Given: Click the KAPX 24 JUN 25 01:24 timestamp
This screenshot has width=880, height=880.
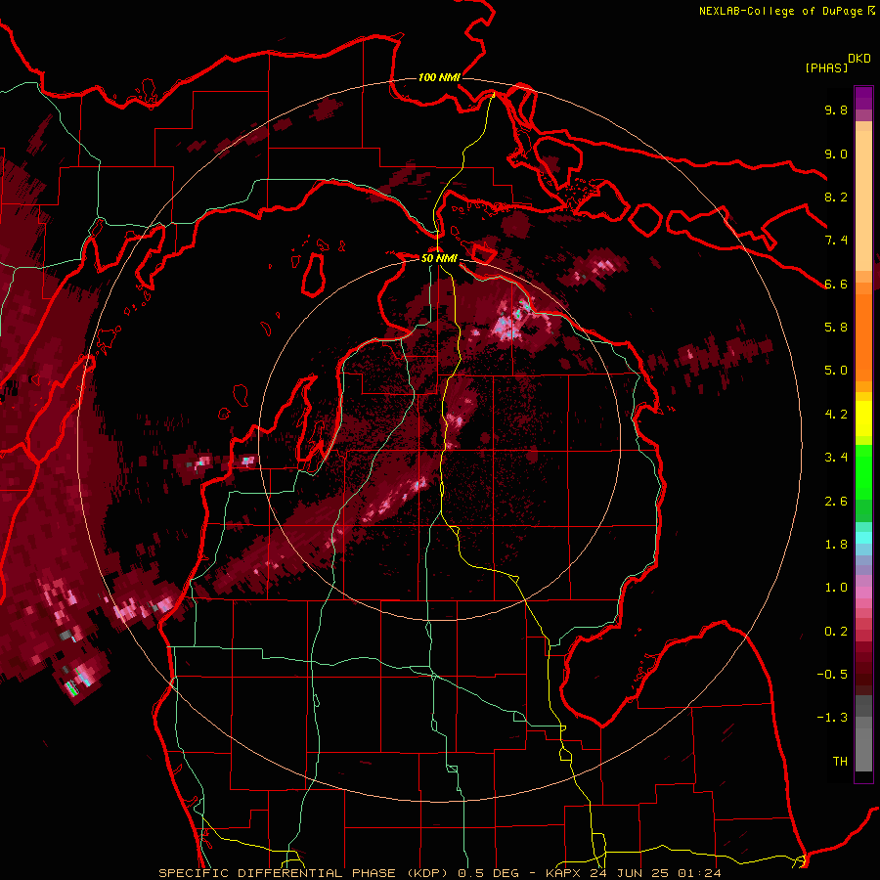Looking at the screenshot, I should tap(633, 873).
